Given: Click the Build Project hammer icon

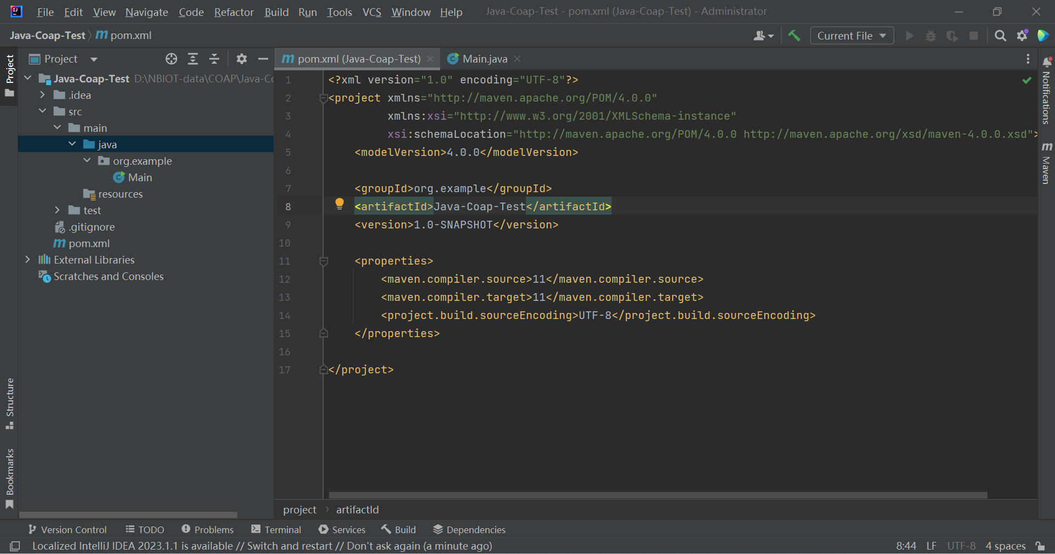Looking at the screenshot, I should pyautogui.click(x=794, y=36).
